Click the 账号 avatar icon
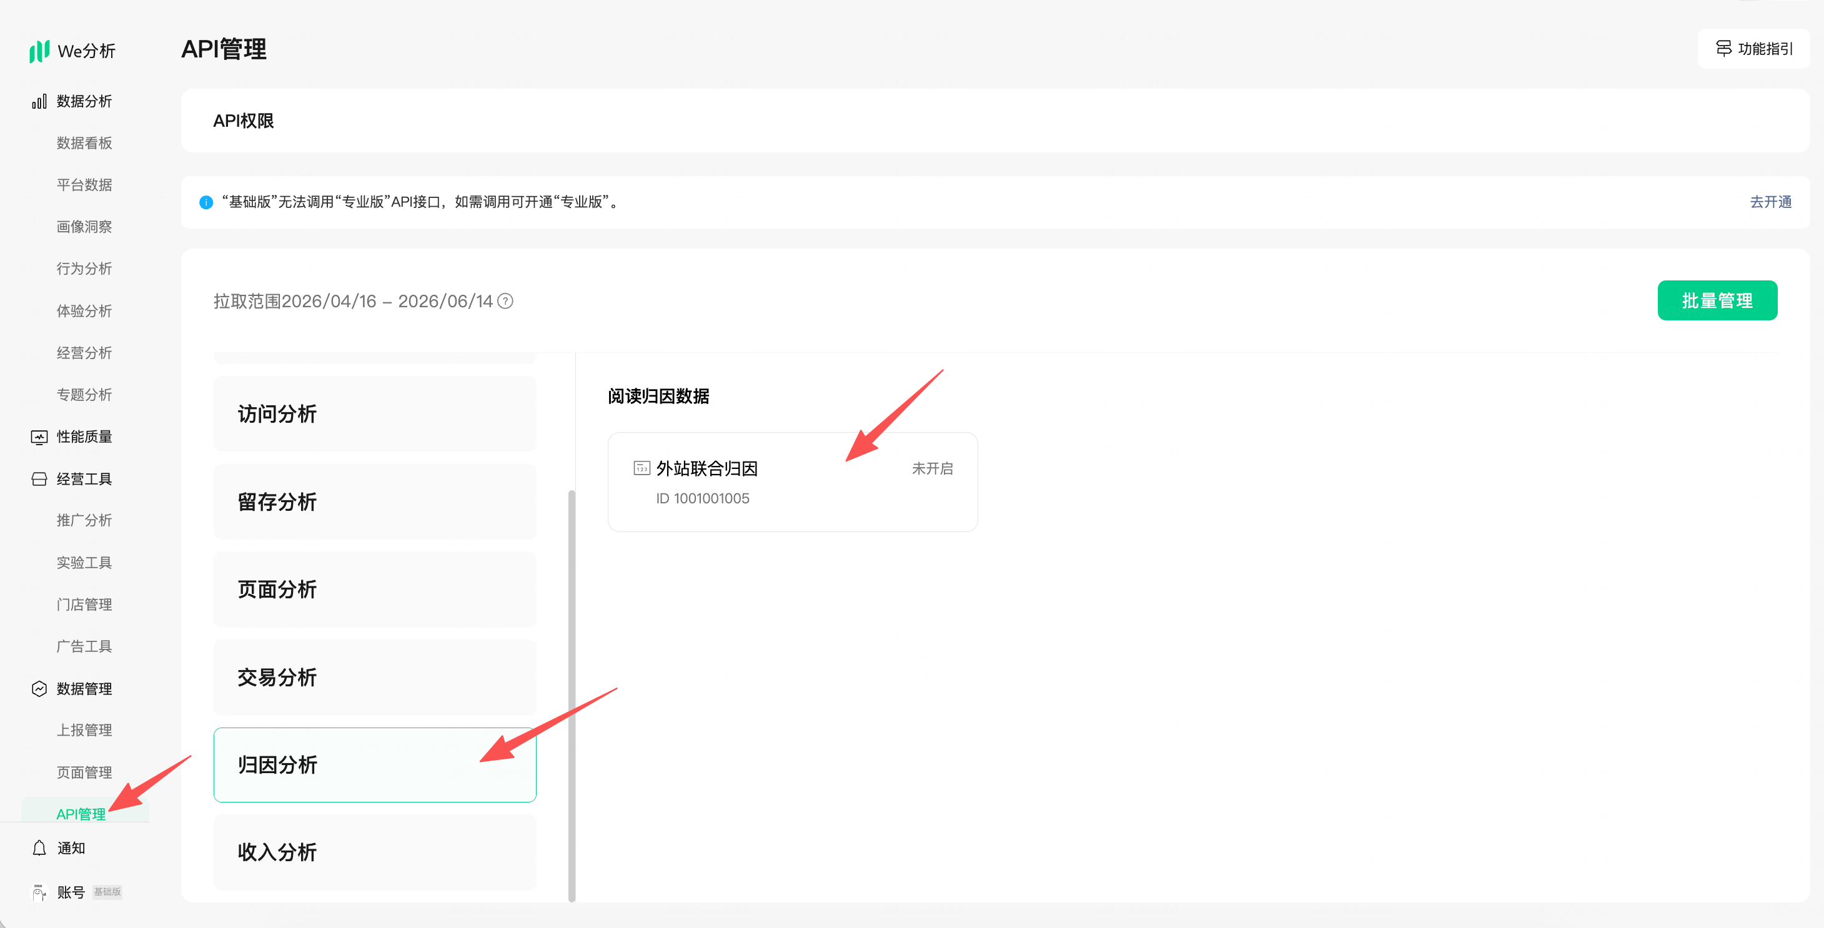1824x928 pixels. 39,892
